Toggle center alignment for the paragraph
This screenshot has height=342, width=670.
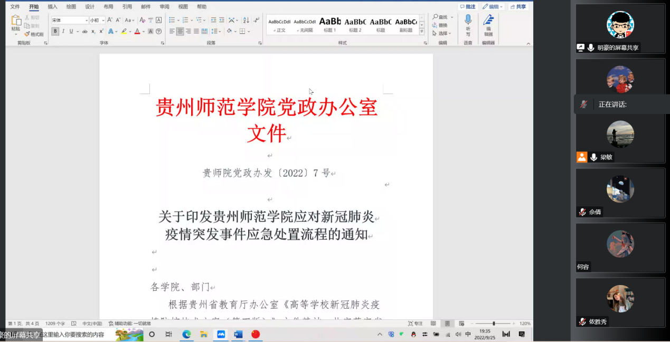click(x=180, y=32)
